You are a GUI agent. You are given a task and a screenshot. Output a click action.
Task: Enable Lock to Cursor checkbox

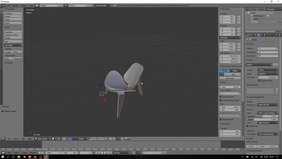[x=221, y=97]
